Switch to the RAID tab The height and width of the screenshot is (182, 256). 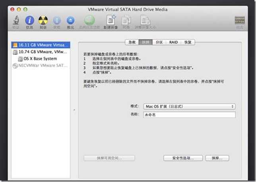point(173,42)
